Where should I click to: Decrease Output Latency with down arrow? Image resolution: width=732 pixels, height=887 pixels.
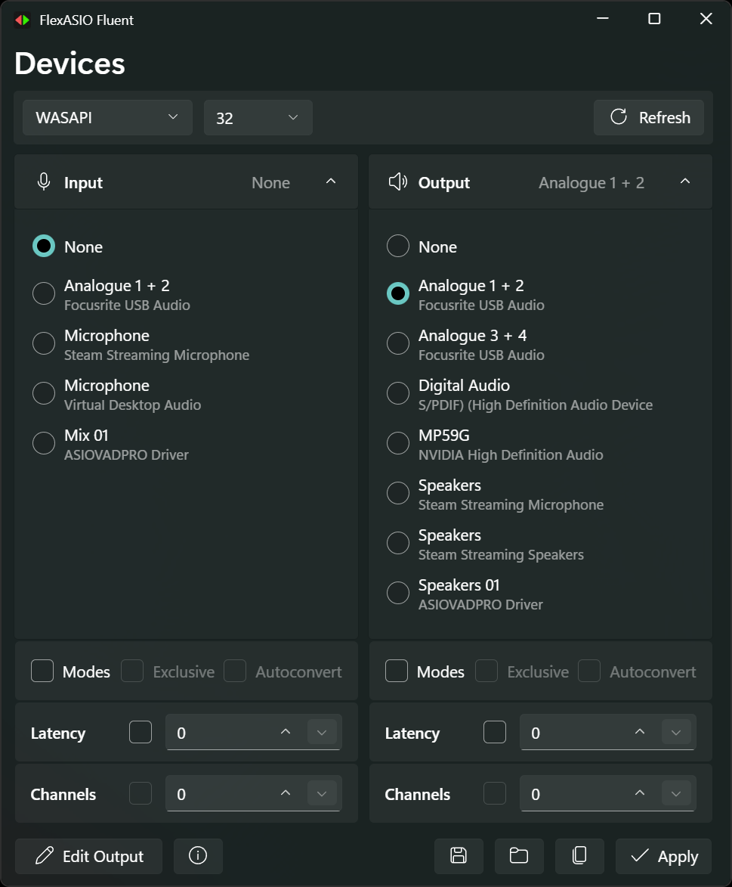pos(676,732)
